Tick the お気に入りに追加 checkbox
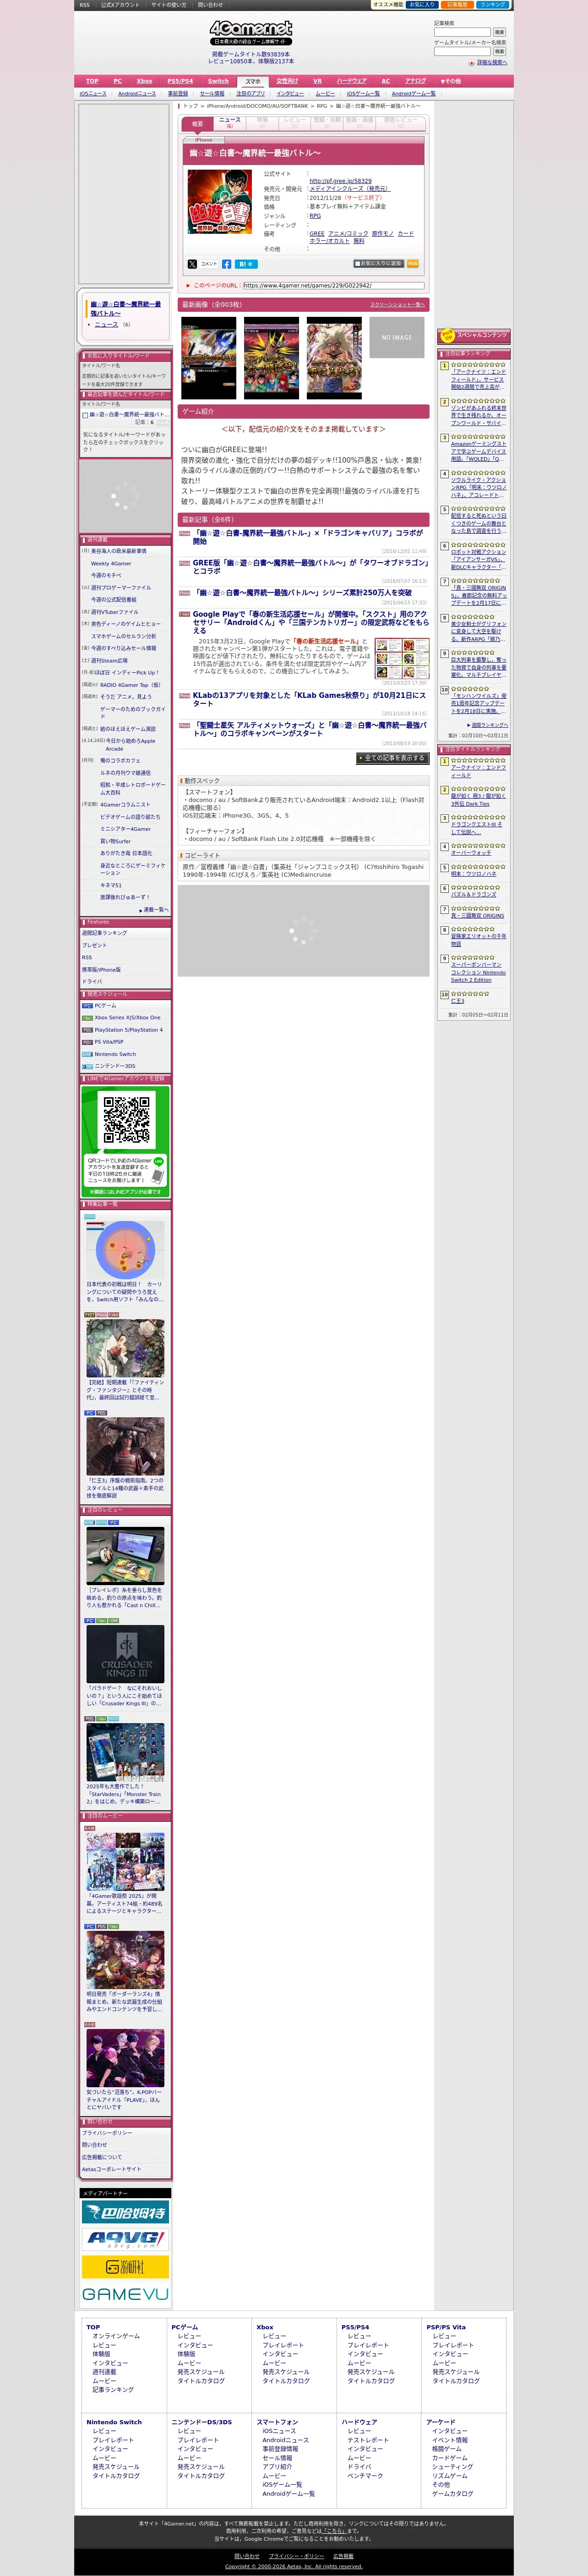Viewport: 588px width, 2576px height. pyautogui.click(x=357, y=264)
